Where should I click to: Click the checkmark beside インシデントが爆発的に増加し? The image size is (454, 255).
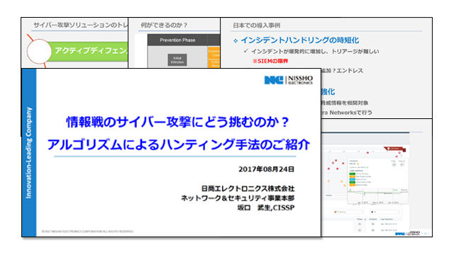point(246,51)
